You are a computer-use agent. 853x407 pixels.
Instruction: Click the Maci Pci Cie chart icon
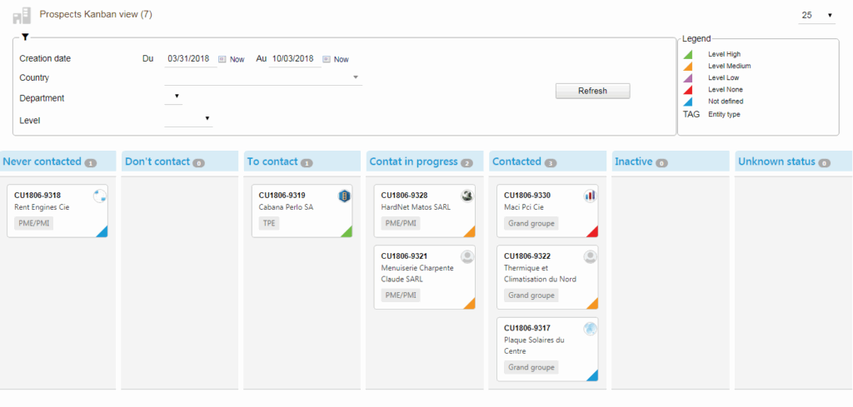pos(590,196)
